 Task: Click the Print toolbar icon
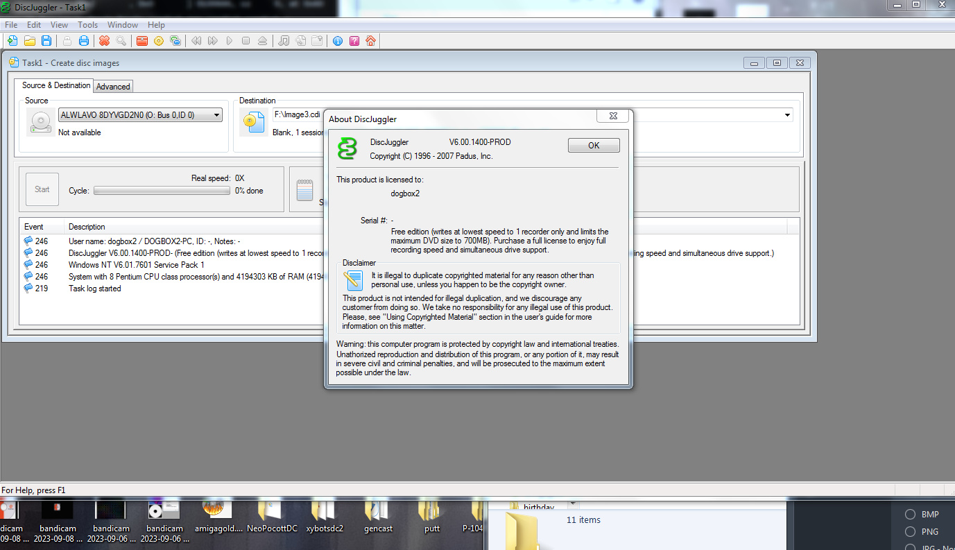[84, 41]
